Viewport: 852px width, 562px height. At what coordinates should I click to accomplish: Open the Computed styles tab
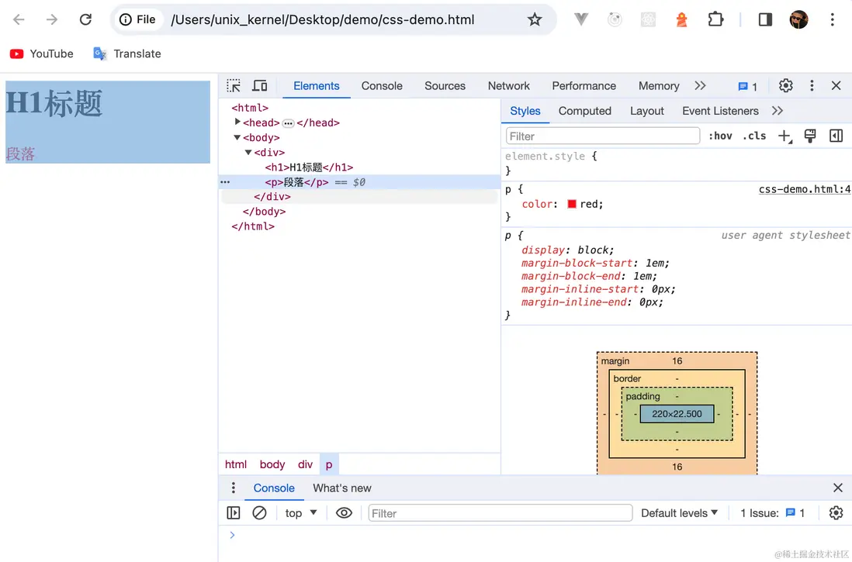584,112
